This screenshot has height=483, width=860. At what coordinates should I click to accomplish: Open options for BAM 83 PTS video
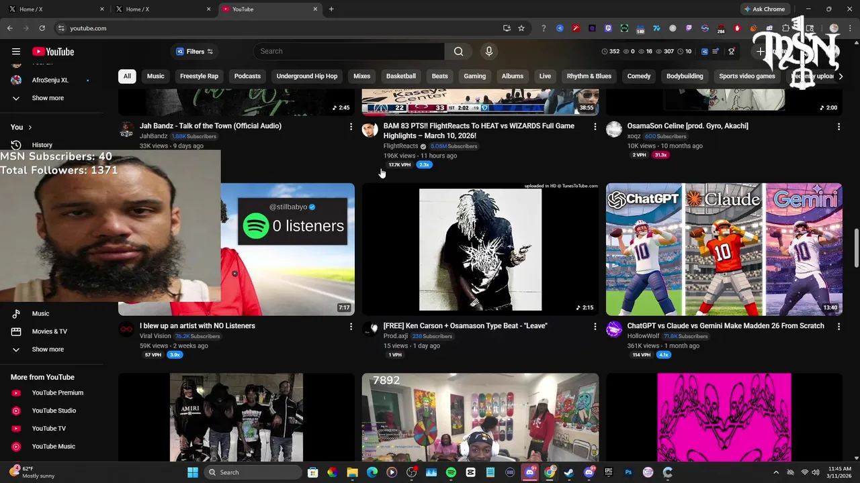[595, 126]
